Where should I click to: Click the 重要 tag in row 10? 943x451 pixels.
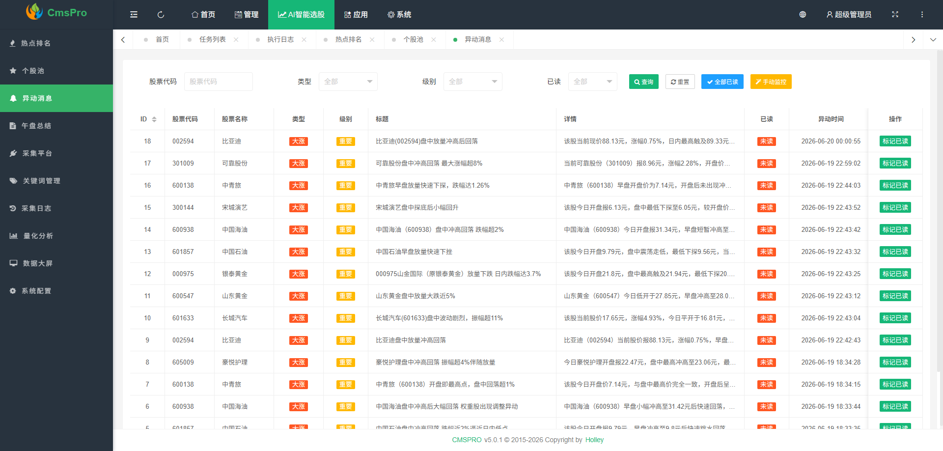pos(345,318)
